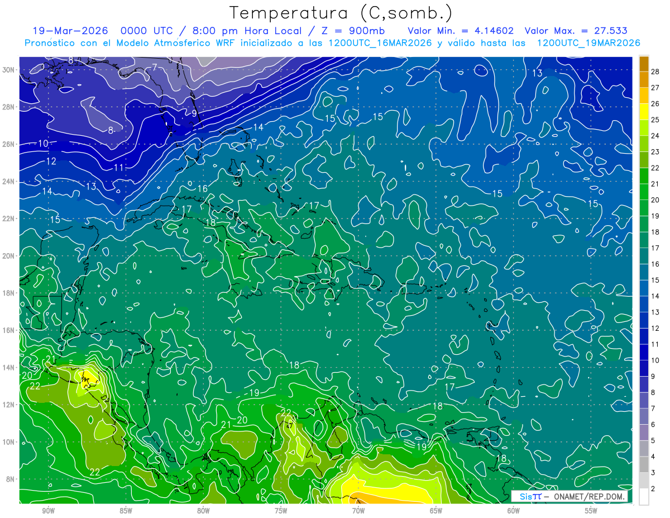Image resolution: width=670 pixels, height=518 pixels.
Task: Click the colorbar scale label "24"
Action: tap(655, 136)
